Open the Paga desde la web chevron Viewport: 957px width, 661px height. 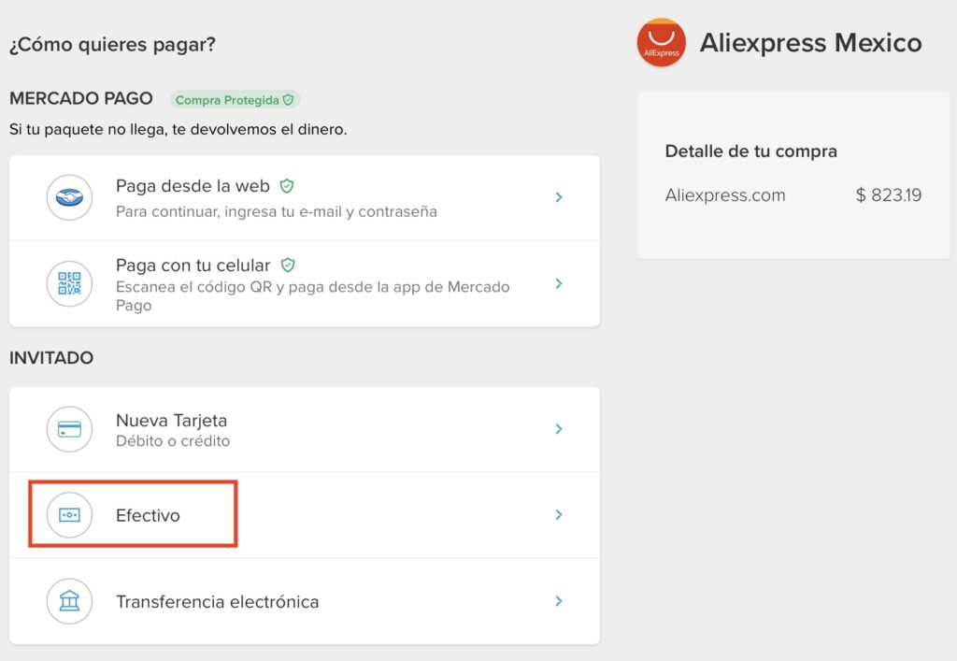[x=559, y=197]
